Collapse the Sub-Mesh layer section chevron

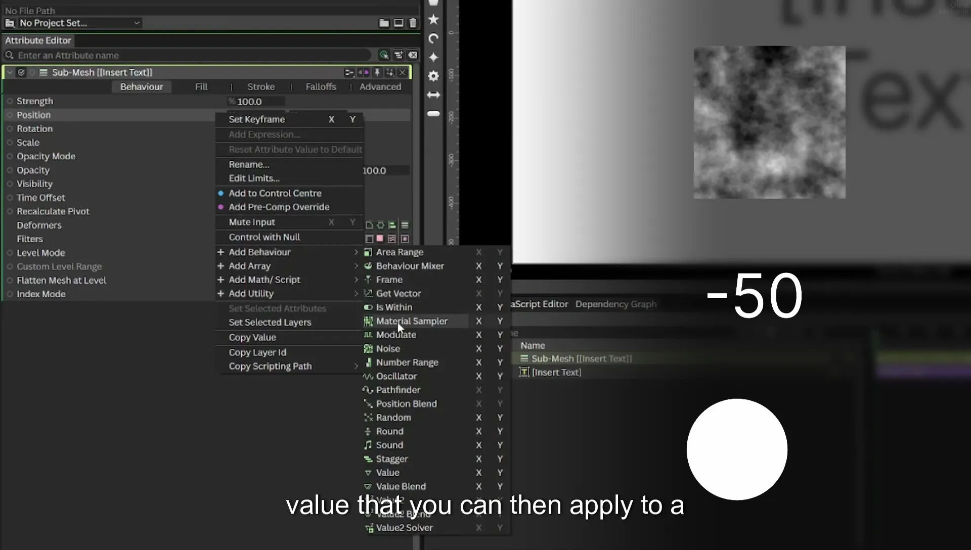coord(10,73)
